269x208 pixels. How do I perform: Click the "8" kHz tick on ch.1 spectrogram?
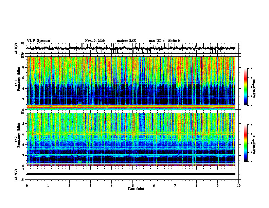23,67
